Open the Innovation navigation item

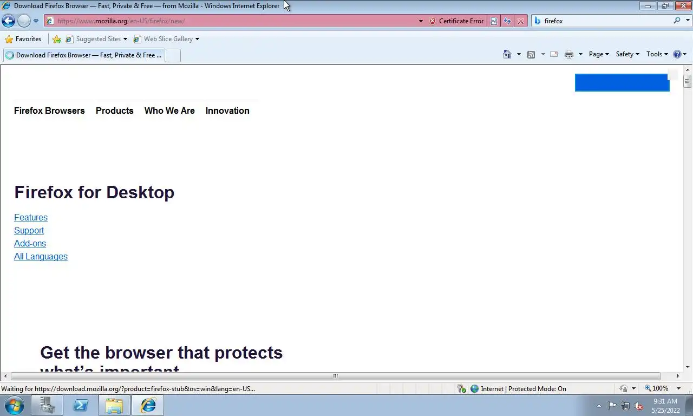(x=227, y=110)
